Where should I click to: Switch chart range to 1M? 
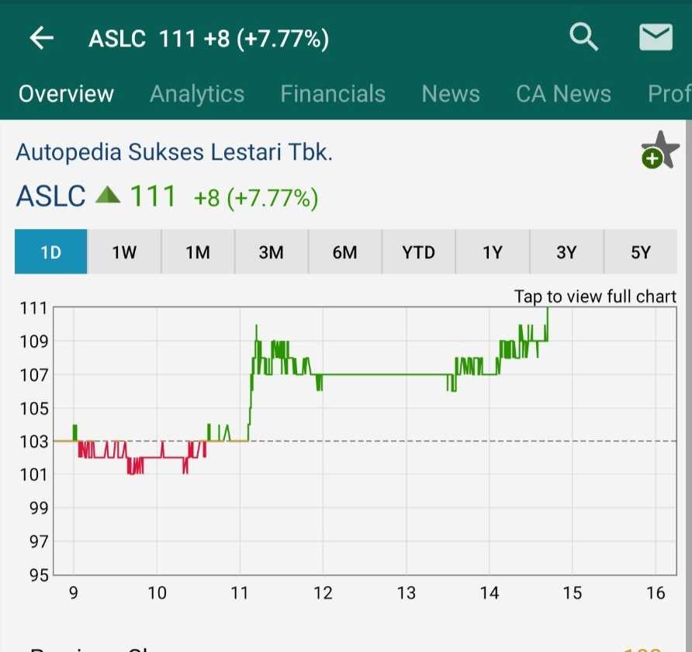click(x=198, y=252)
